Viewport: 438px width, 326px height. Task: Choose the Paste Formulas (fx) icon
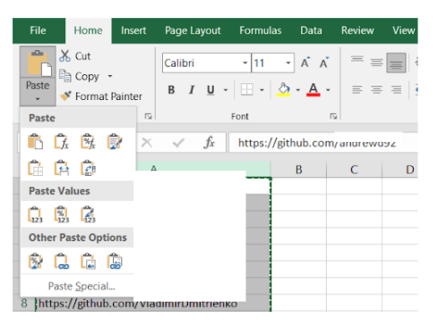pos(62,141)
